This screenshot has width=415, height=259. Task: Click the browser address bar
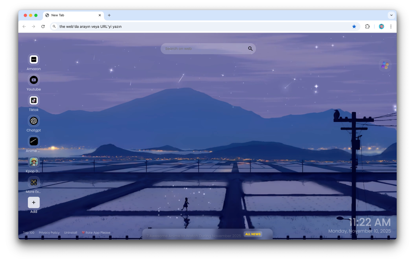[205, 27]
